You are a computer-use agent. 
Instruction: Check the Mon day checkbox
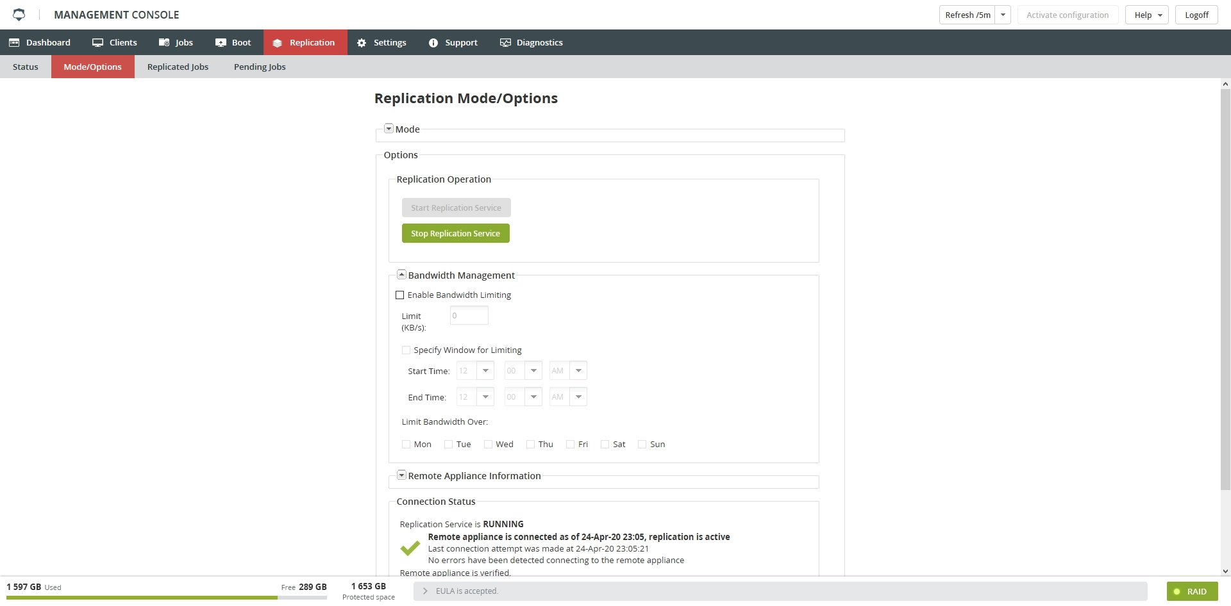[406, 444]
